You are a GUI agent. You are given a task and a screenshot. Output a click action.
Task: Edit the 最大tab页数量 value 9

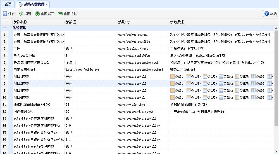[x=91, y=55]
